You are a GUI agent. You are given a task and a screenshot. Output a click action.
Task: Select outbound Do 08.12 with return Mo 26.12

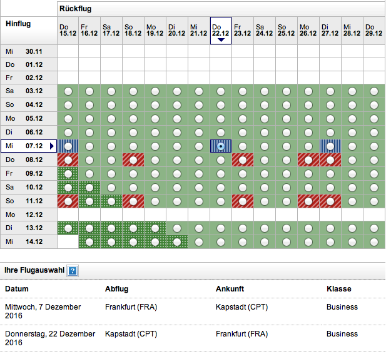(308, 160)
